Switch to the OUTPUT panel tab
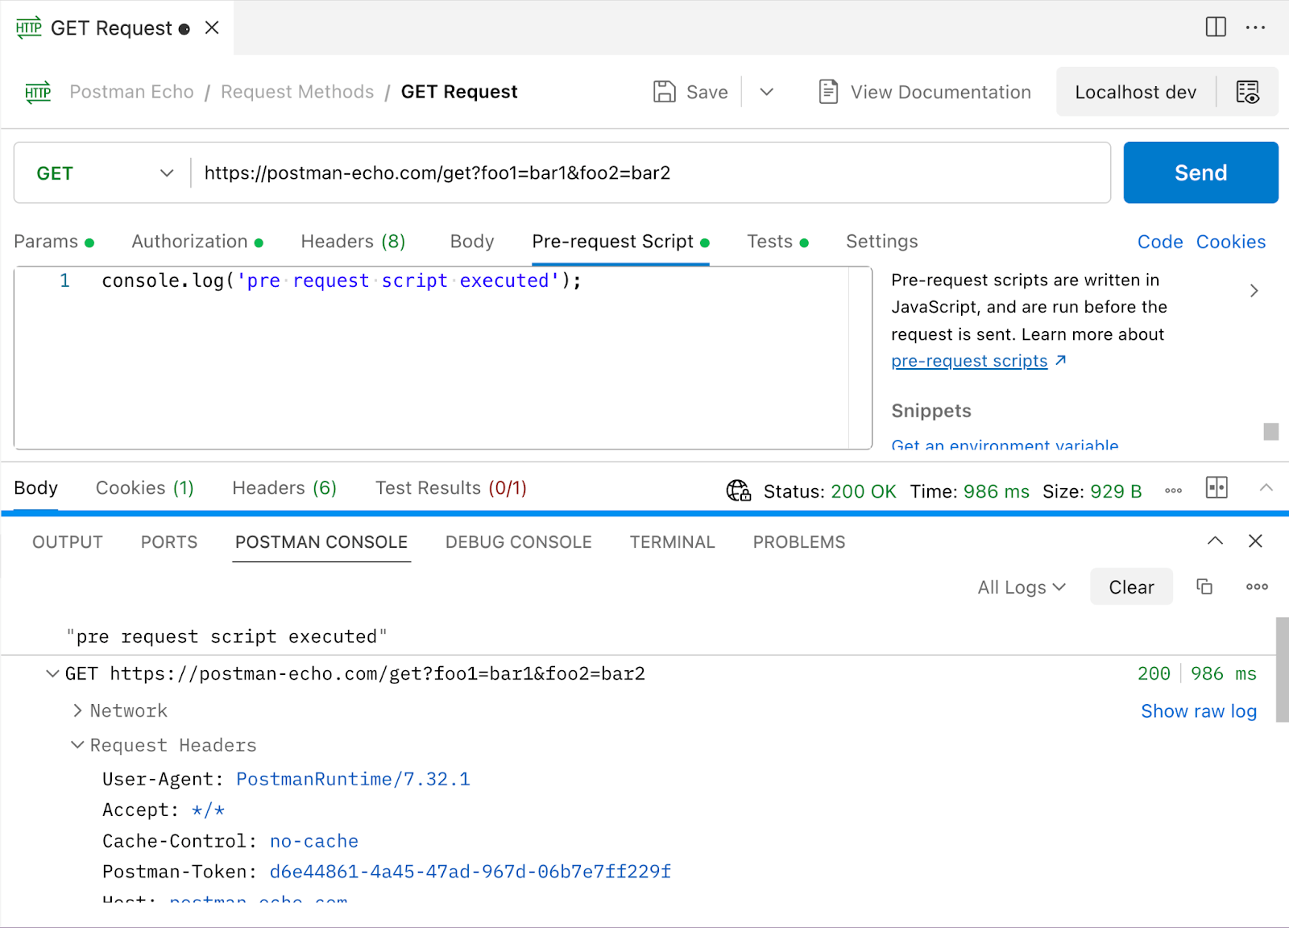The image size is (1289, 928). 68,542
